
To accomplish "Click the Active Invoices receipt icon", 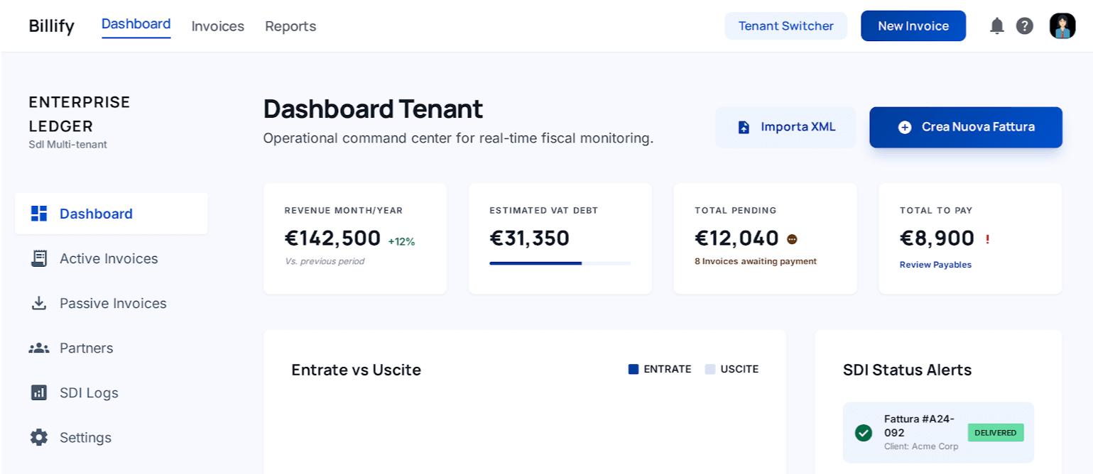I will click(x=39, y=258).
